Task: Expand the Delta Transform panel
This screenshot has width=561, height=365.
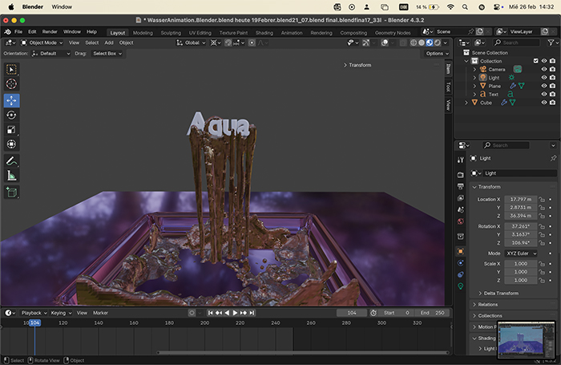Action: click(499, 294)
